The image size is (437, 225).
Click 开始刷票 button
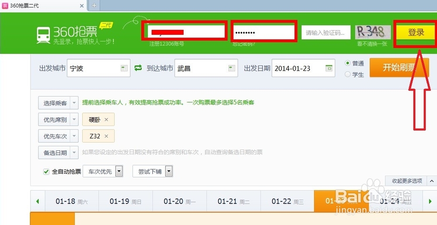[399, 68]
